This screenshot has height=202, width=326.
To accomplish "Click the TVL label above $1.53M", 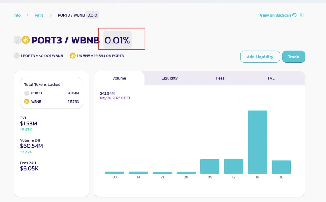I will click(24, 118).
